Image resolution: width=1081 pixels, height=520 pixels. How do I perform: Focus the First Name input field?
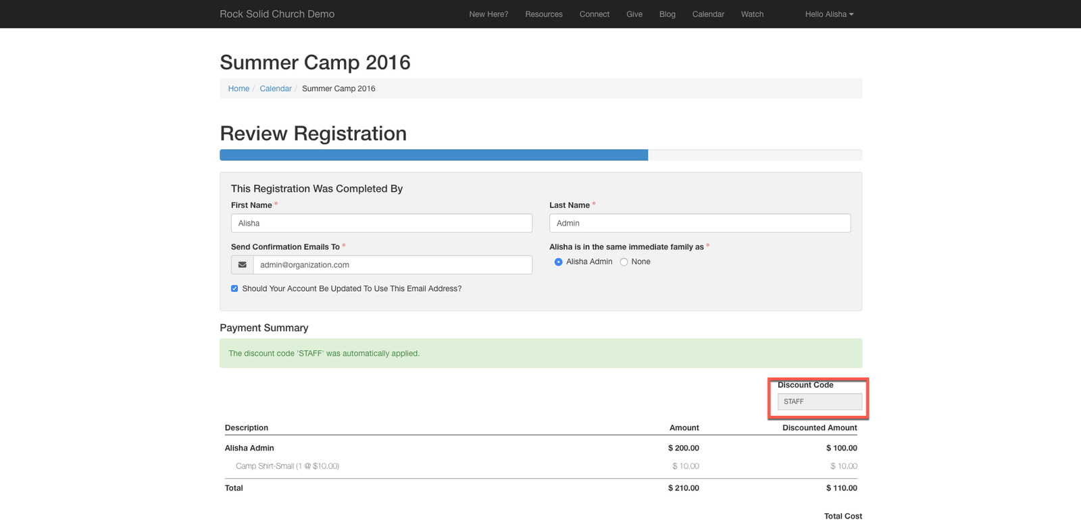(x=382, y=224)
